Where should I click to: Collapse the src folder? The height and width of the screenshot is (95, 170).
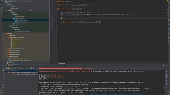point(5,3)
